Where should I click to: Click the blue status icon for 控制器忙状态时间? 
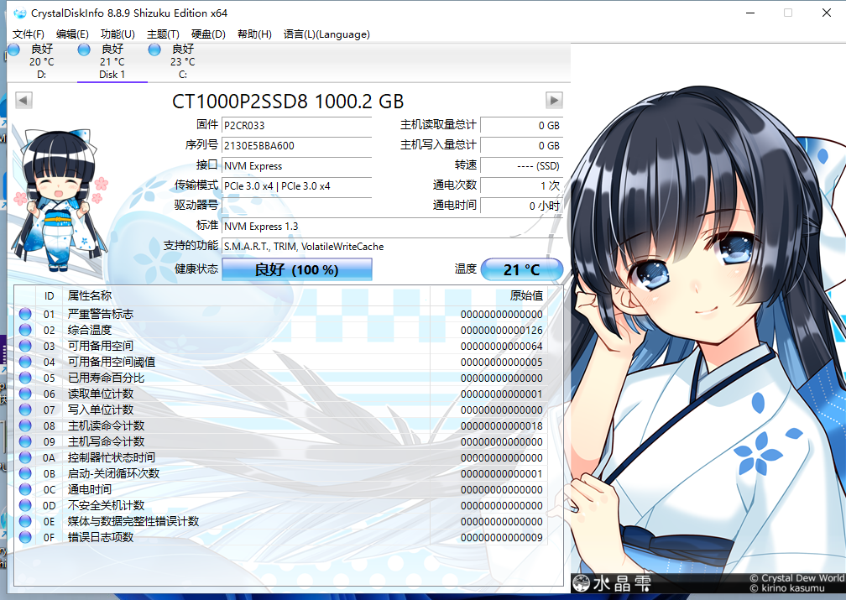(25, 457)
